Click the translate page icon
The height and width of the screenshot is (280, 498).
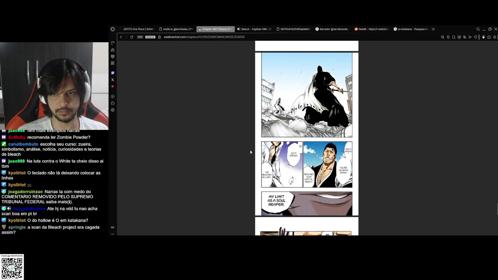click(465, 37)
